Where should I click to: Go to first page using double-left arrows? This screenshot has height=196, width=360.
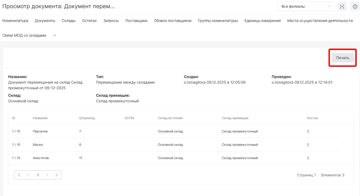coord(19,175)
